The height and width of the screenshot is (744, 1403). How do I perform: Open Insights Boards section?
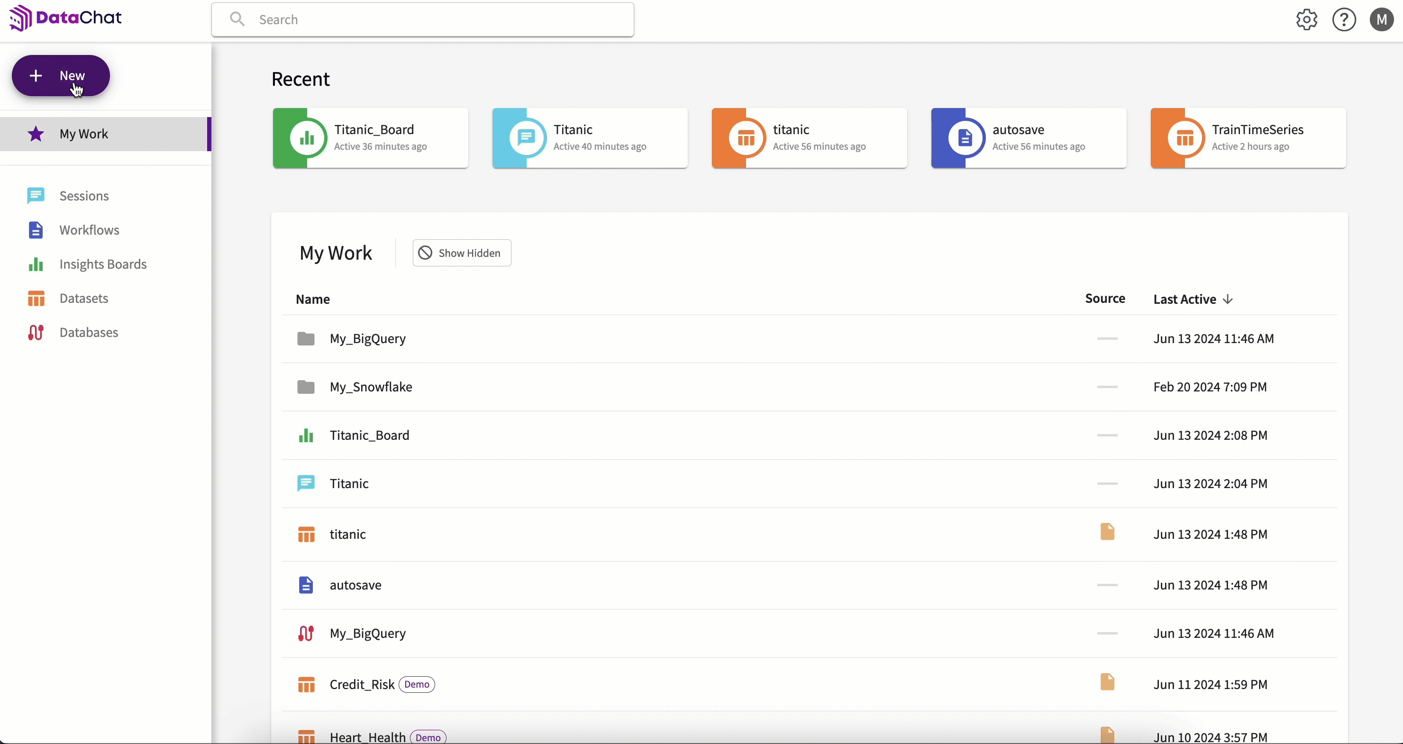(x=103, y=263)
